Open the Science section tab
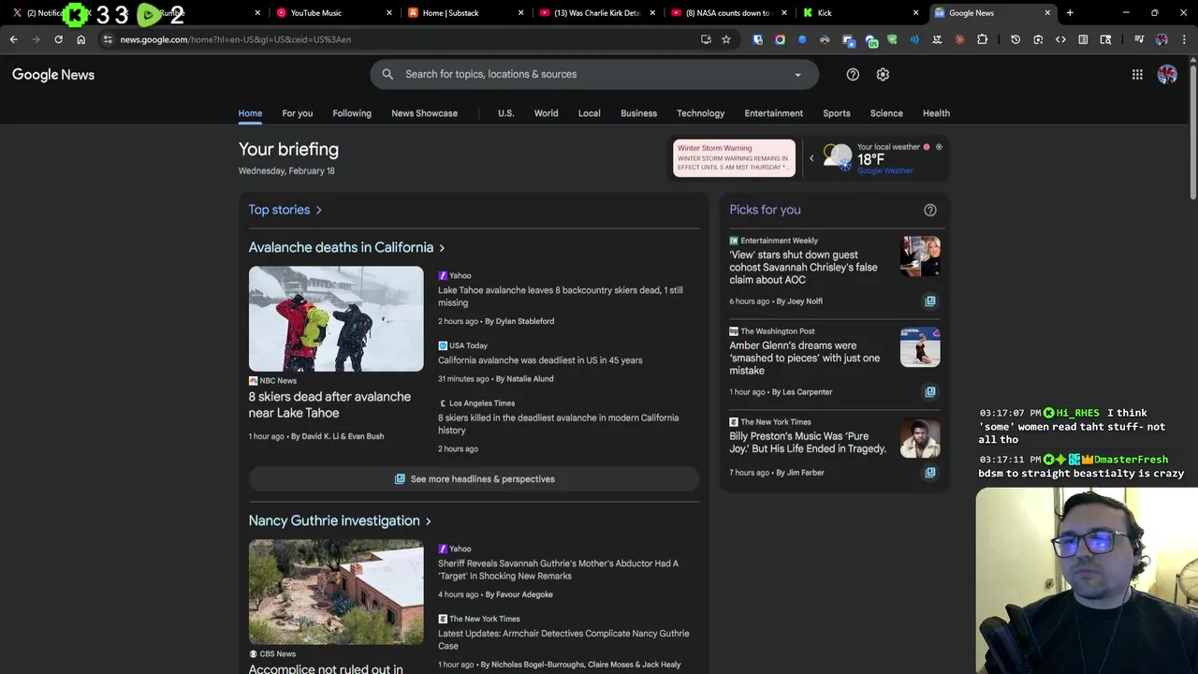 pyautogui.click(x=886, y=113)
